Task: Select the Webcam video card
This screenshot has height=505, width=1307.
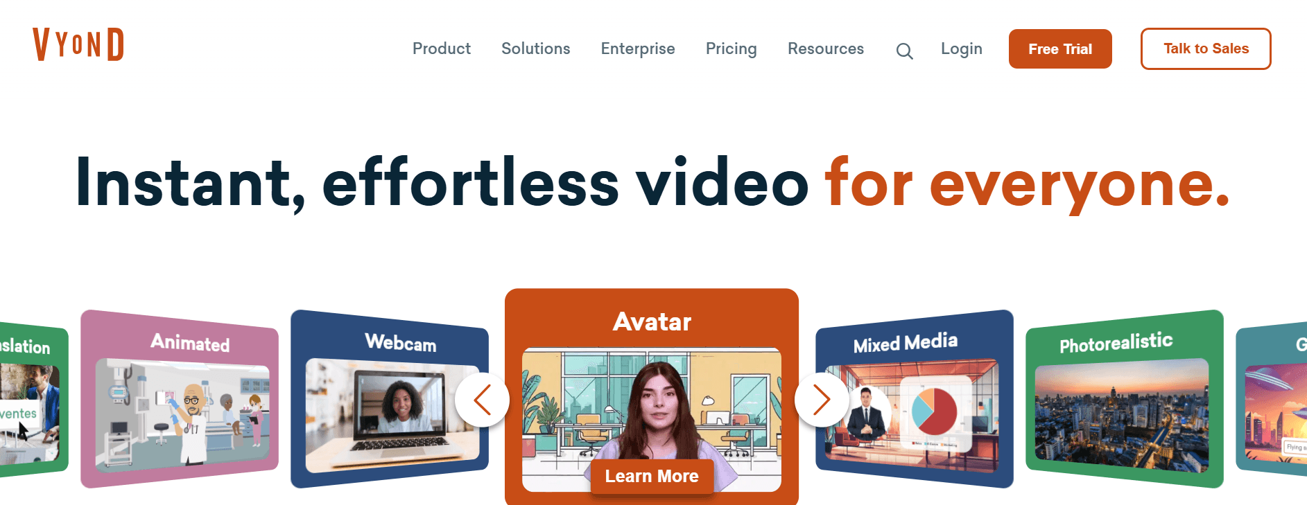Action: click(390, 399)
